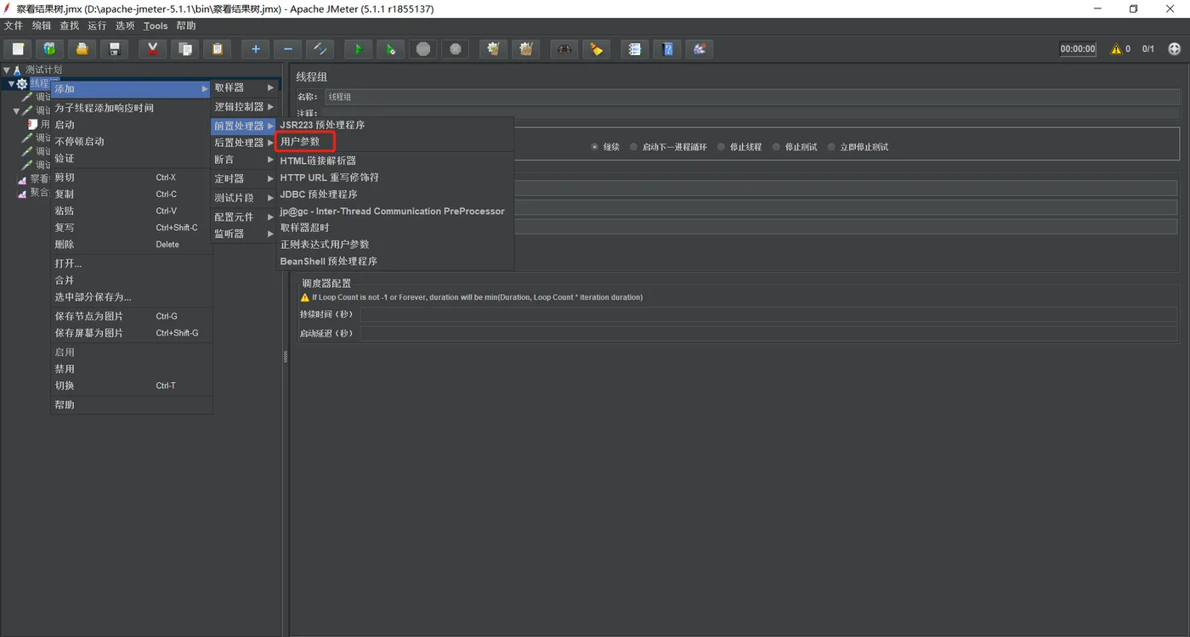Expand the 监听器 submenu
Screen dimensions: 1190x637
(244, 234)
